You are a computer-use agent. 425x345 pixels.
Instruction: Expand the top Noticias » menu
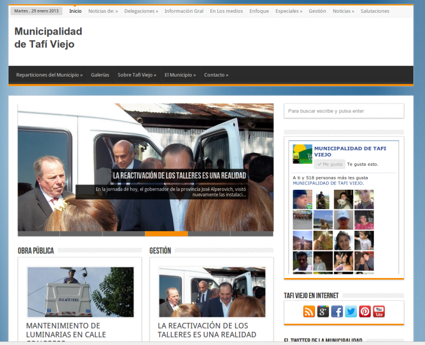(343, 11)
